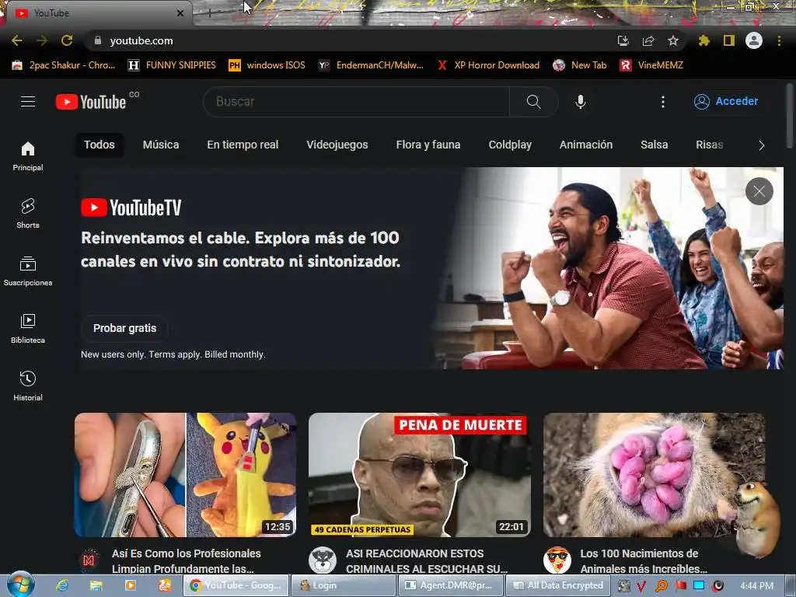Open the PENA DE MUERTE video thumbnail

[x=420, y=475]
